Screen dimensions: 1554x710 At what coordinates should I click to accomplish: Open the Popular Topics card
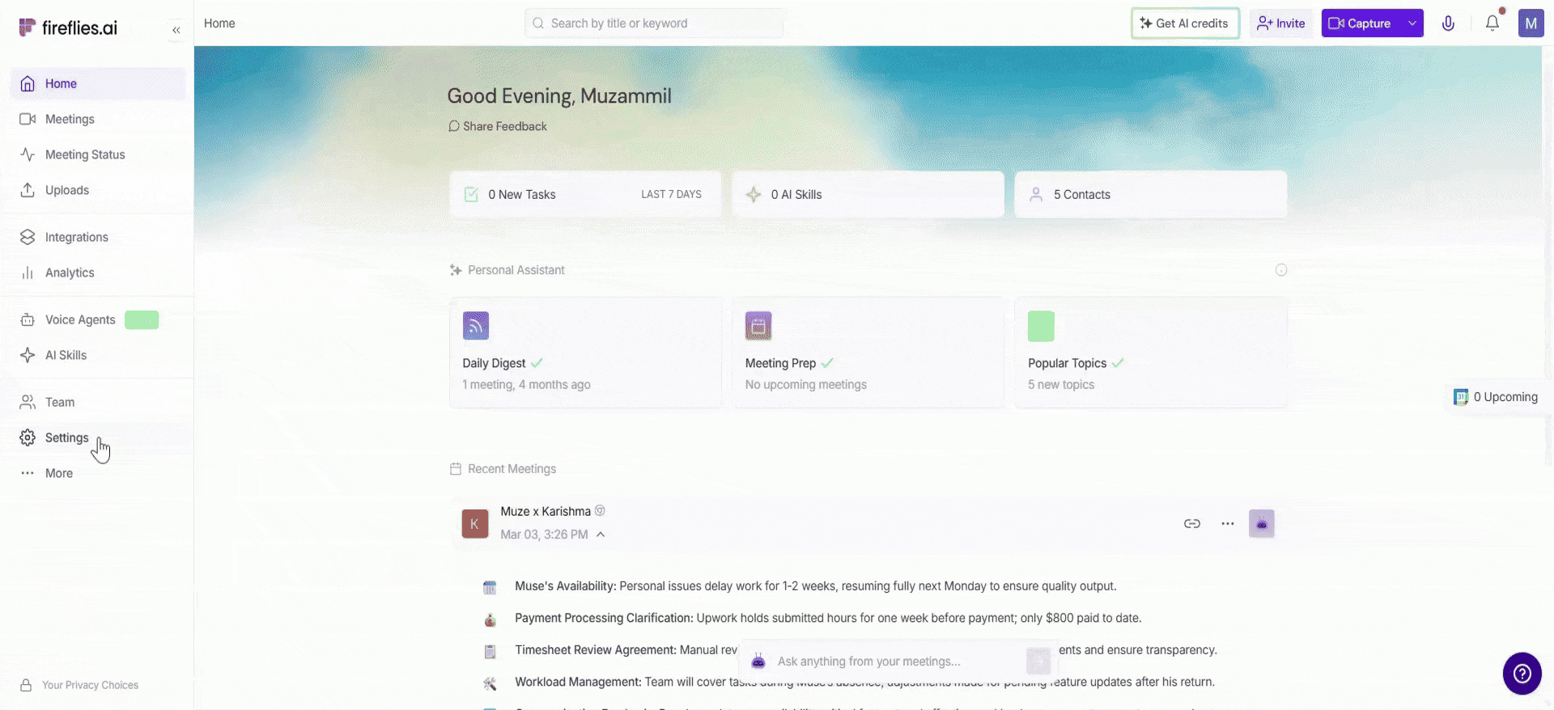1150,353
